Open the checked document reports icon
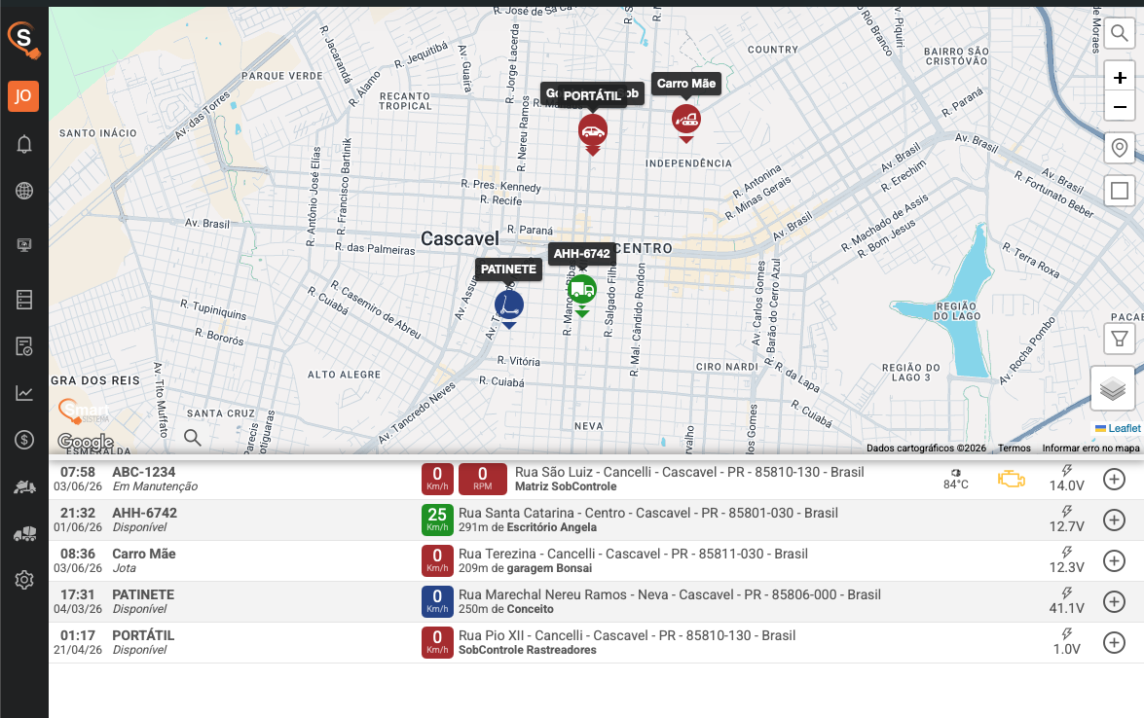This screenshot has width=1144, height=718. [x=24, y=346]
